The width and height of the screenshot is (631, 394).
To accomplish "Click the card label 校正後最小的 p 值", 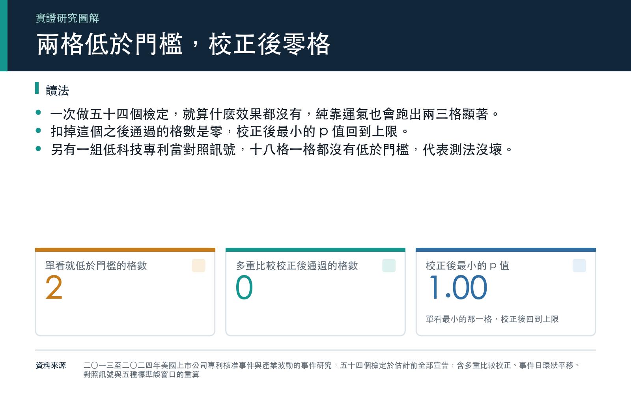I will coord(468,266).
